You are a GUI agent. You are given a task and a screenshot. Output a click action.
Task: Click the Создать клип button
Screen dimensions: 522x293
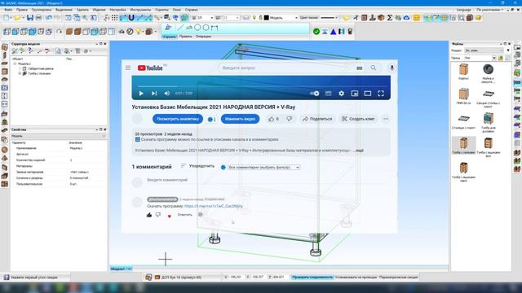358,119
